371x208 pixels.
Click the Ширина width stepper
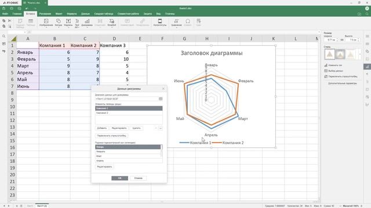337,40
